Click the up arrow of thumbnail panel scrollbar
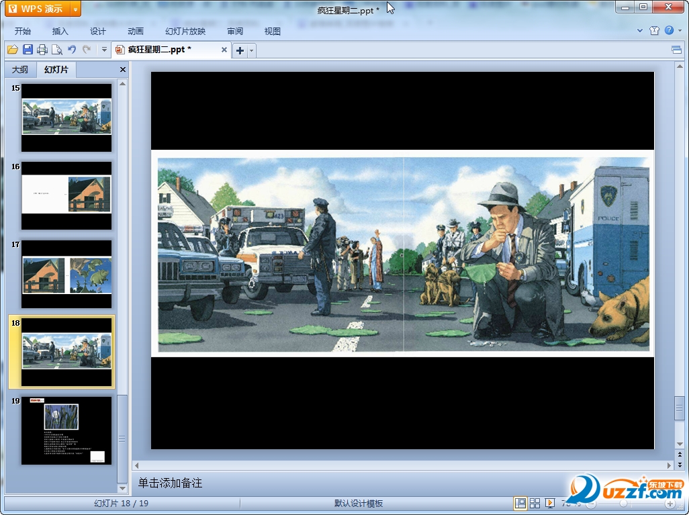 123,83
